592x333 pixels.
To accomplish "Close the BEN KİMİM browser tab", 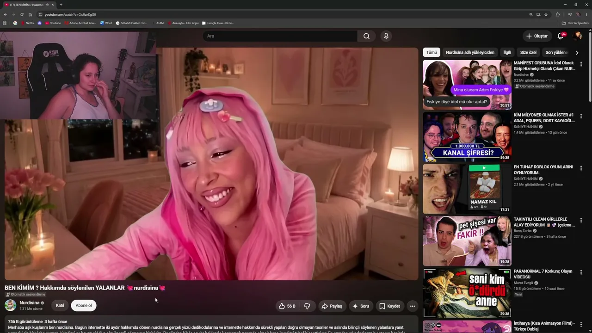I will [x=53, y=5].
